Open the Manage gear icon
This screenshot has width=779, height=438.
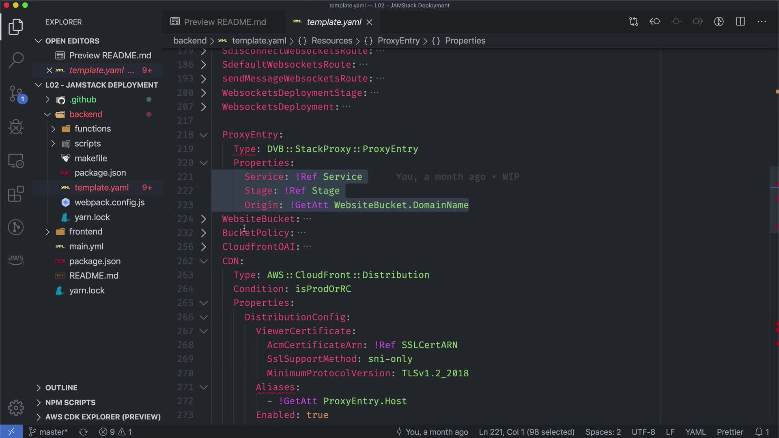pyautogui.click(x=16, y=408)
